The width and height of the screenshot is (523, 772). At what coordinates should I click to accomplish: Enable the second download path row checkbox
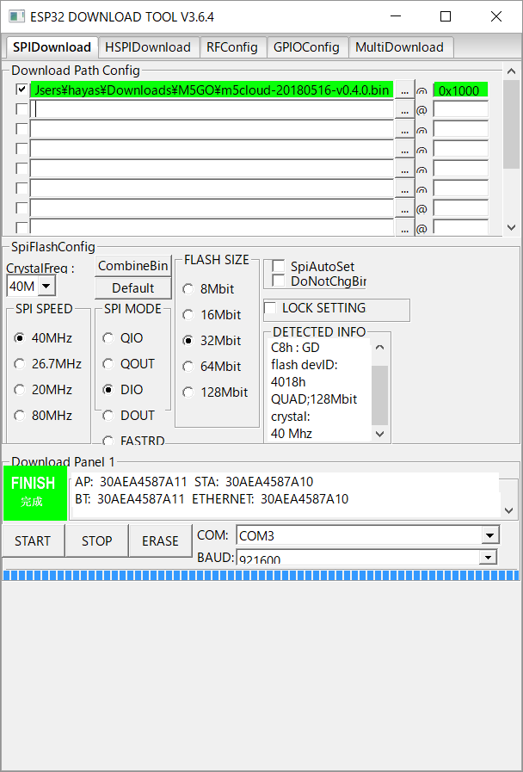click(x=22, y=108)
